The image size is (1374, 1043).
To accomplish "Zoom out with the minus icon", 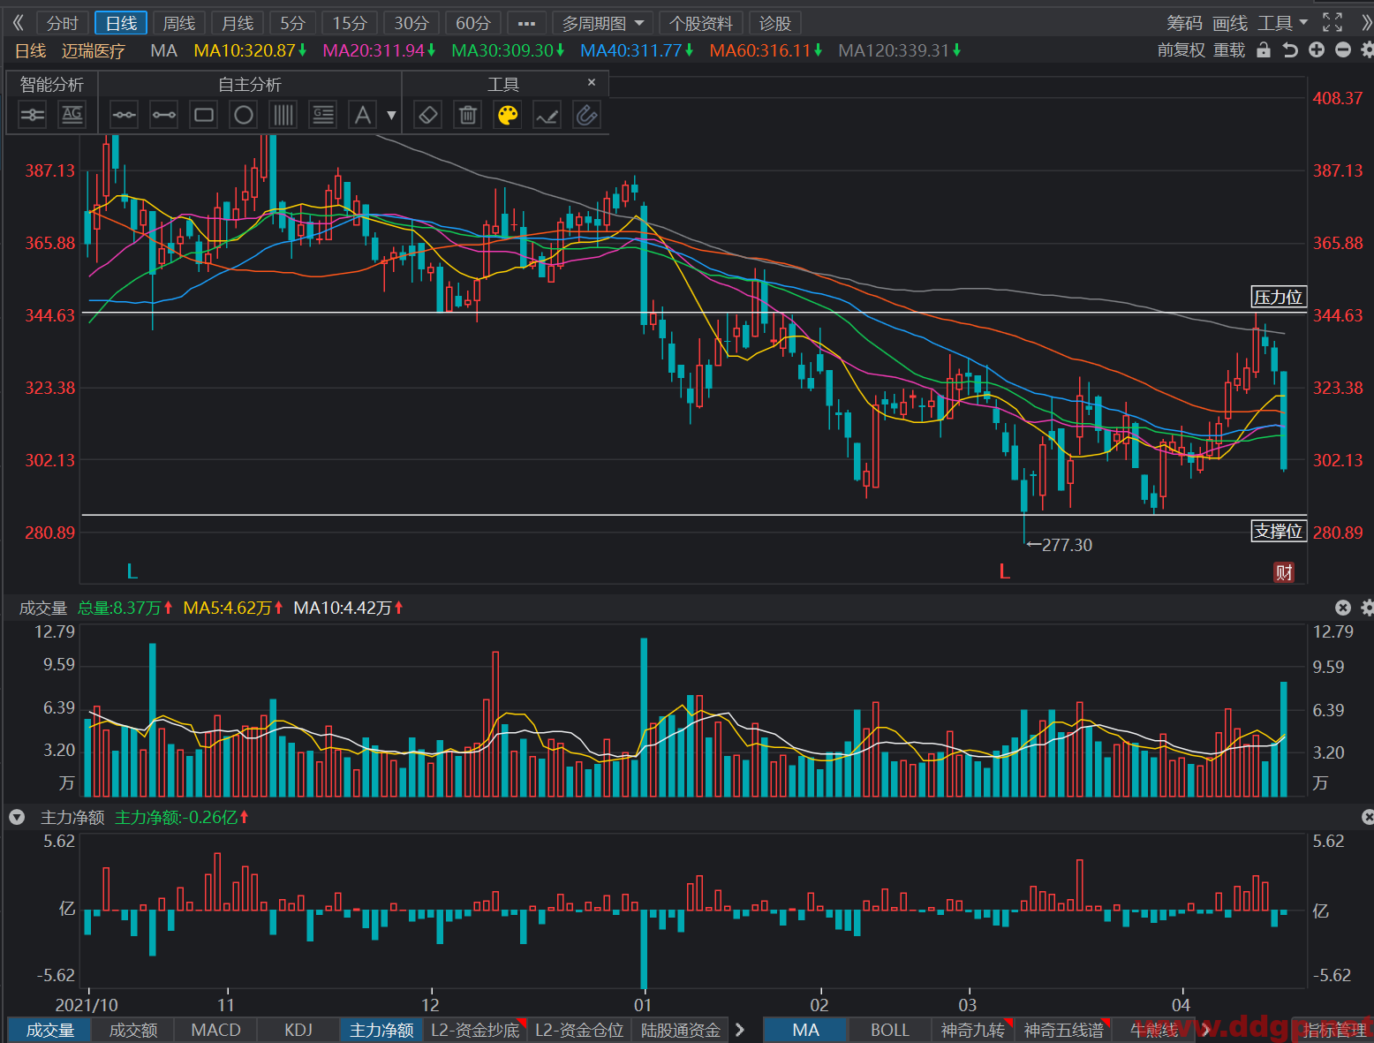I will coord(1343,50).
